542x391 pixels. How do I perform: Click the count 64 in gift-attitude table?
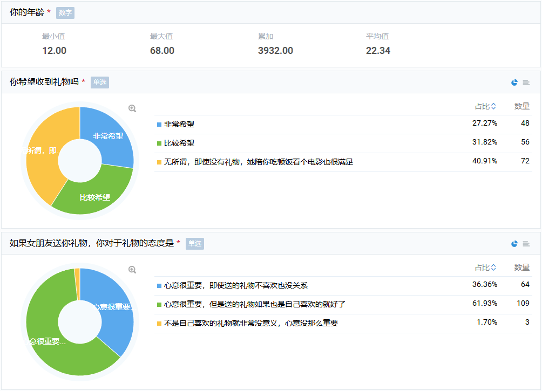525,285
